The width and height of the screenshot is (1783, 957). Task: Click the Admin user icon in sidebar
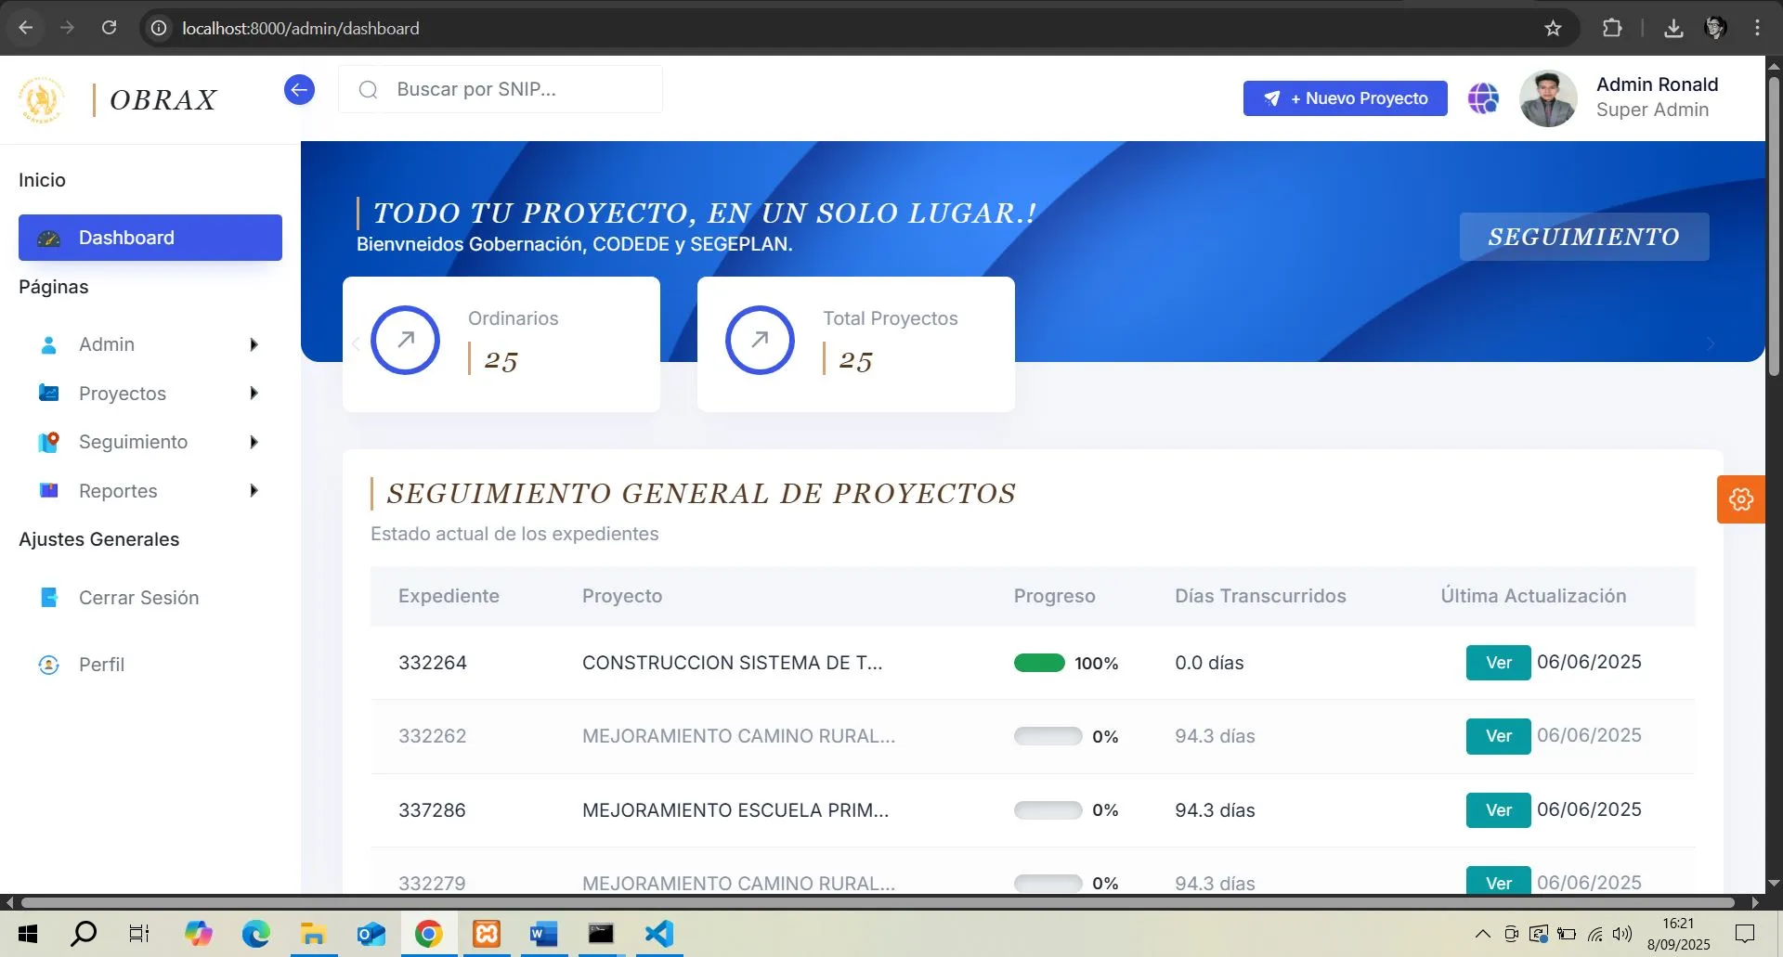[48, 344]
